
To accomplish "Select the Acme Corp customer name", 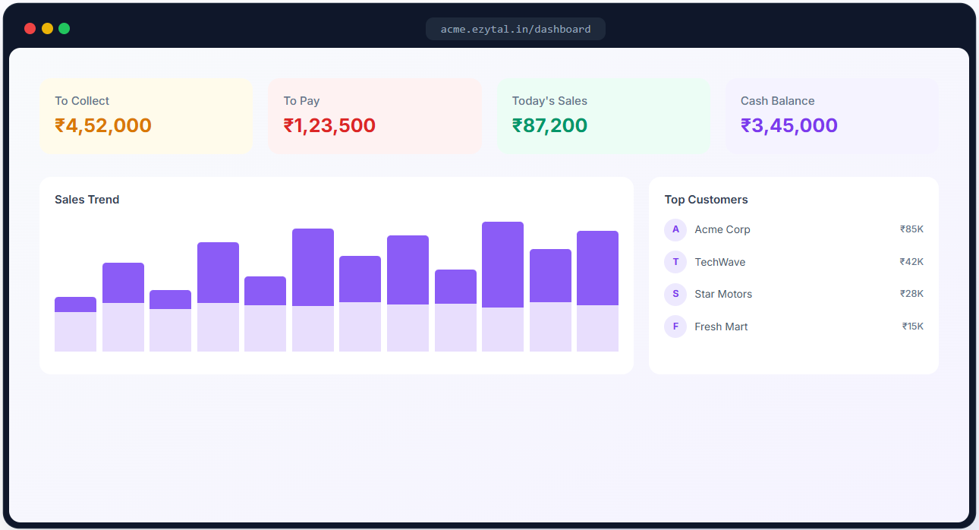I will pos(722,229).
